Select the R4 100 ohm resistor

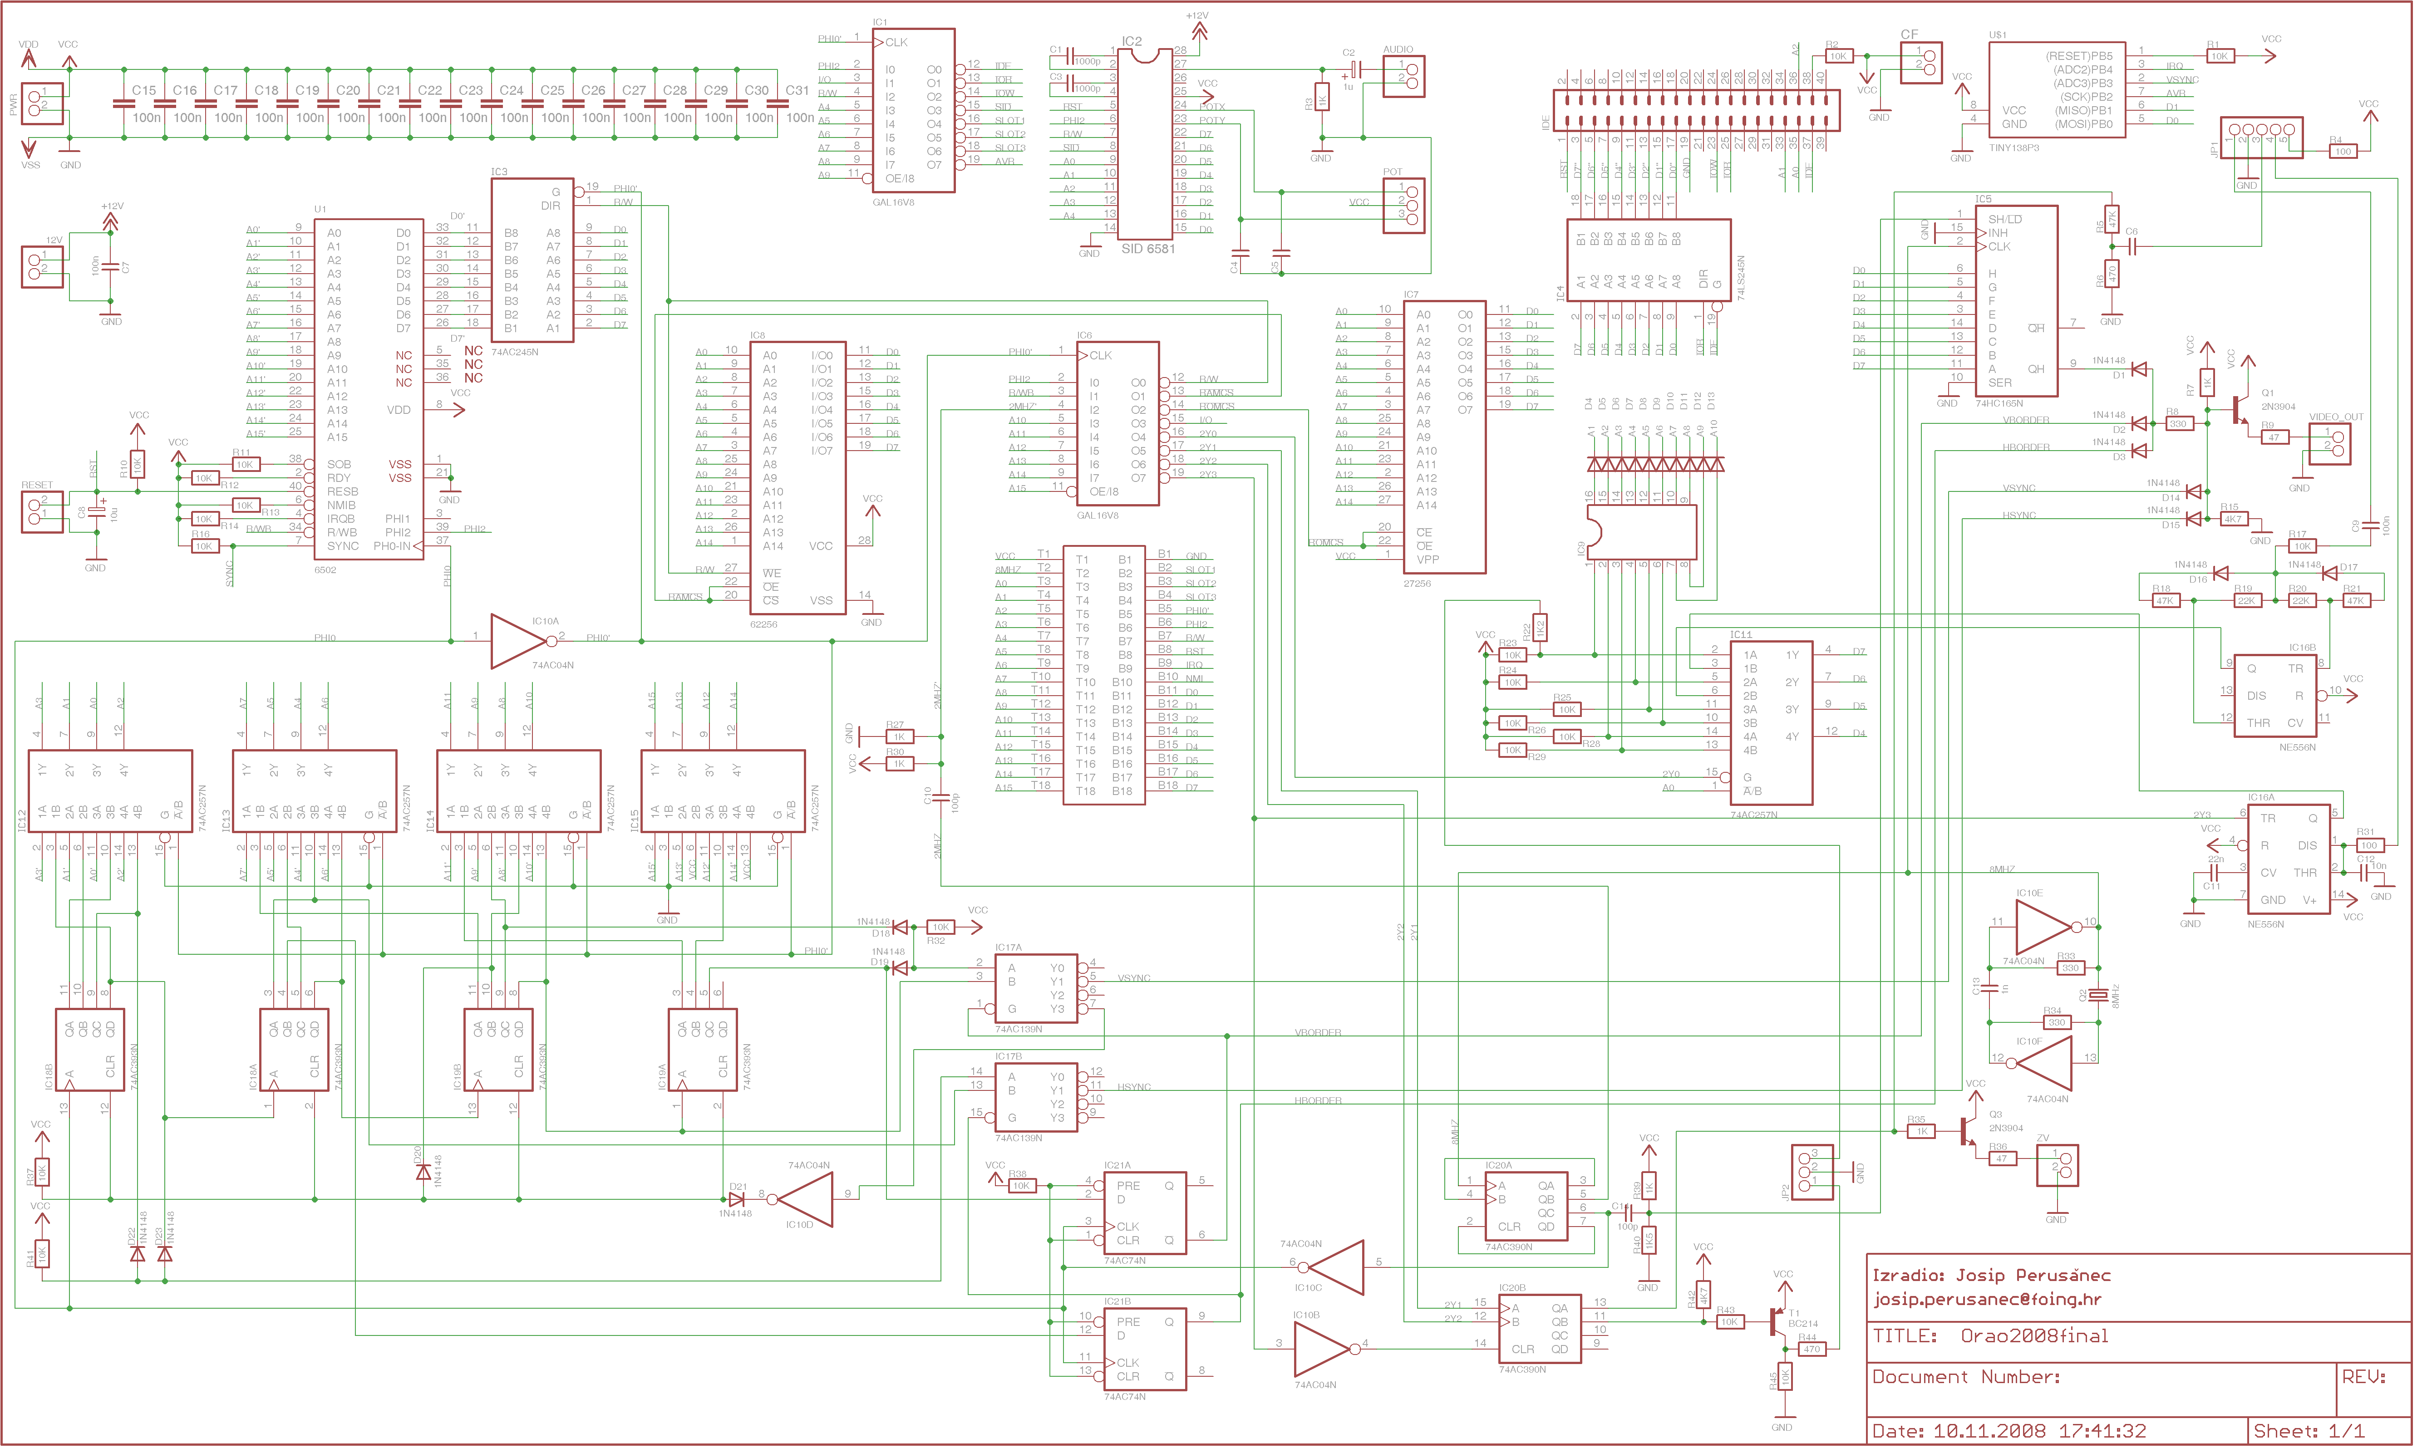[x=2342, y=151]
